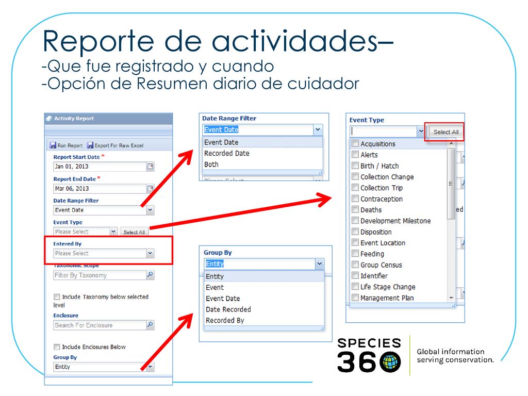
Task: Check Development Milestone event type
Action: (355, 221)
